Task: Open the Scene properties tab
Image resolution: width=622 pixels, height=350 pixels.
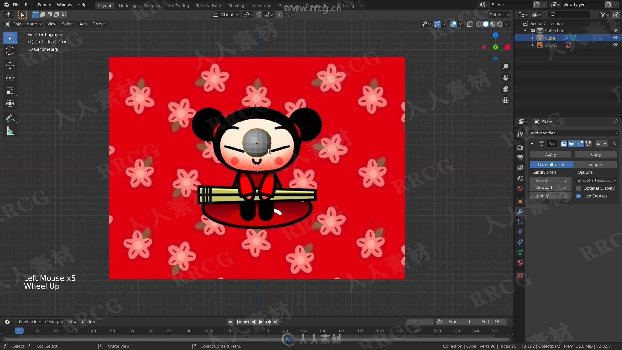Action: tap(520, 178)
